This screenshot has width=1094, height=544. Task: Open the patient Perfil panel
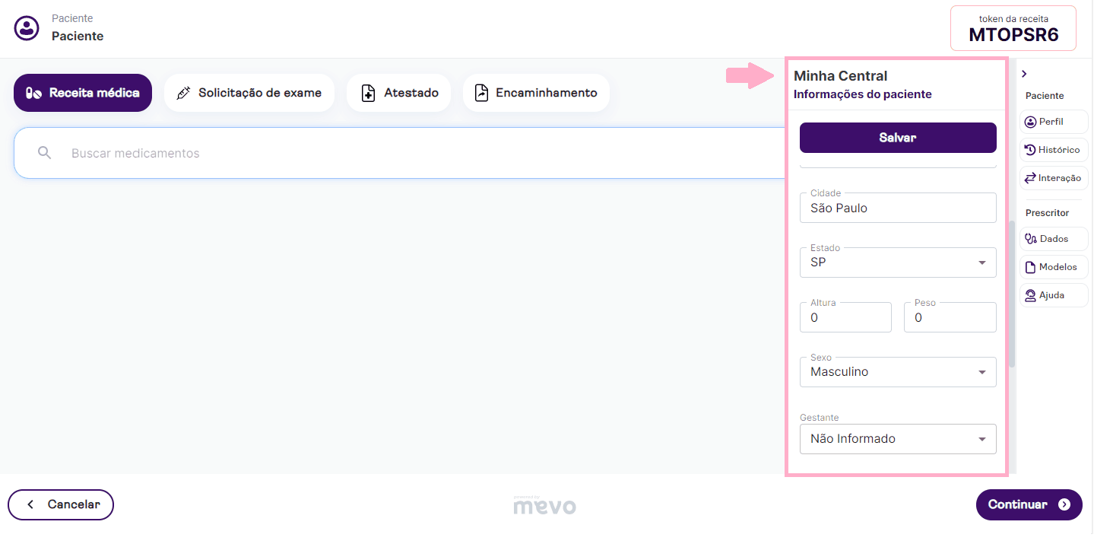(x=1053, y=122)
